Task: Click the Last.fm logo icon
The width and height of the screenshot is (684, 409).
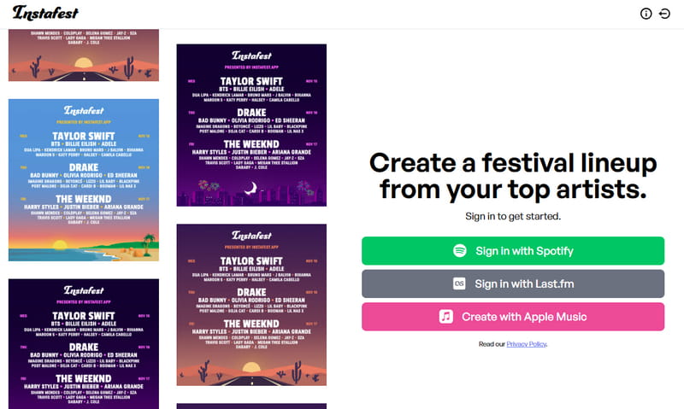Action: tap(459, 284)
